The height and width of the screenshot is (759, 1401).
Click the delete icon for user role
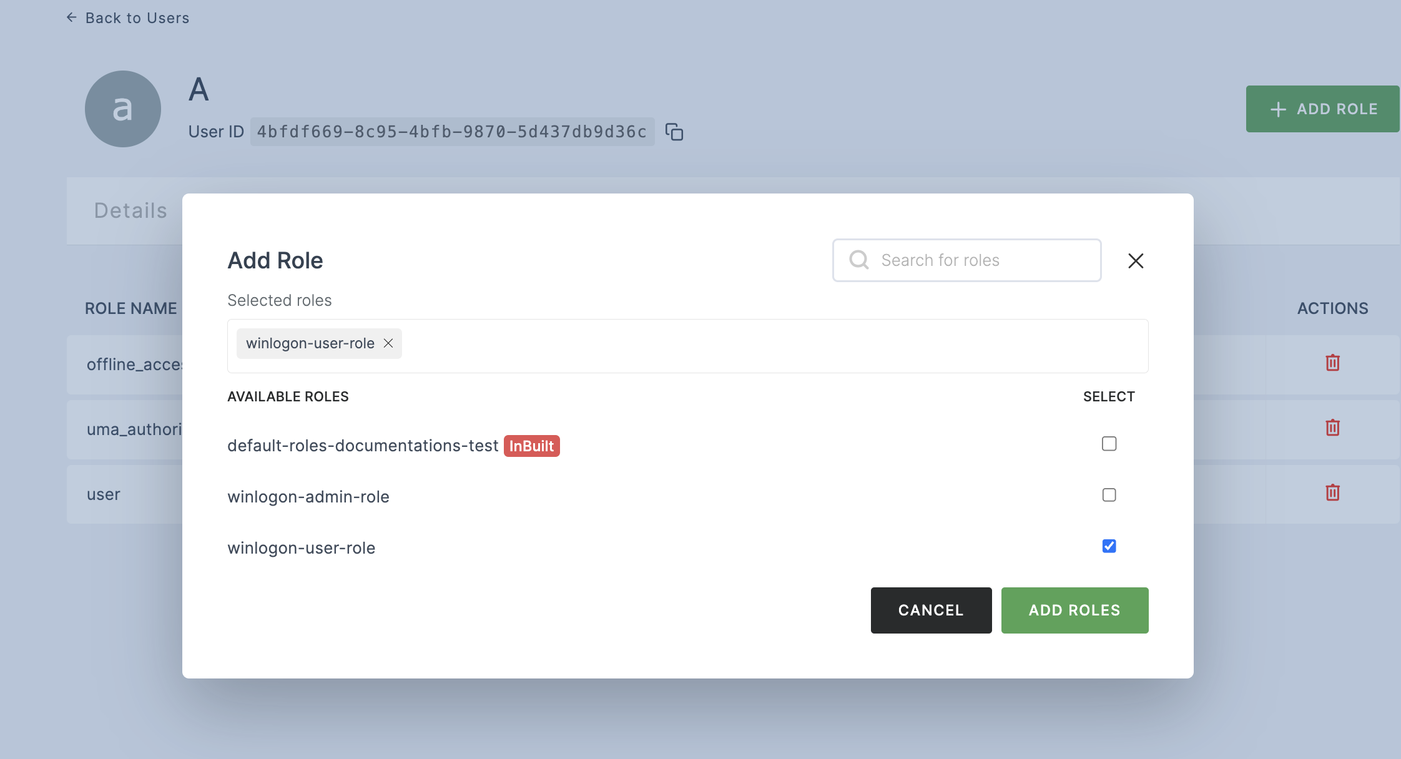(x=1333, y=494)
